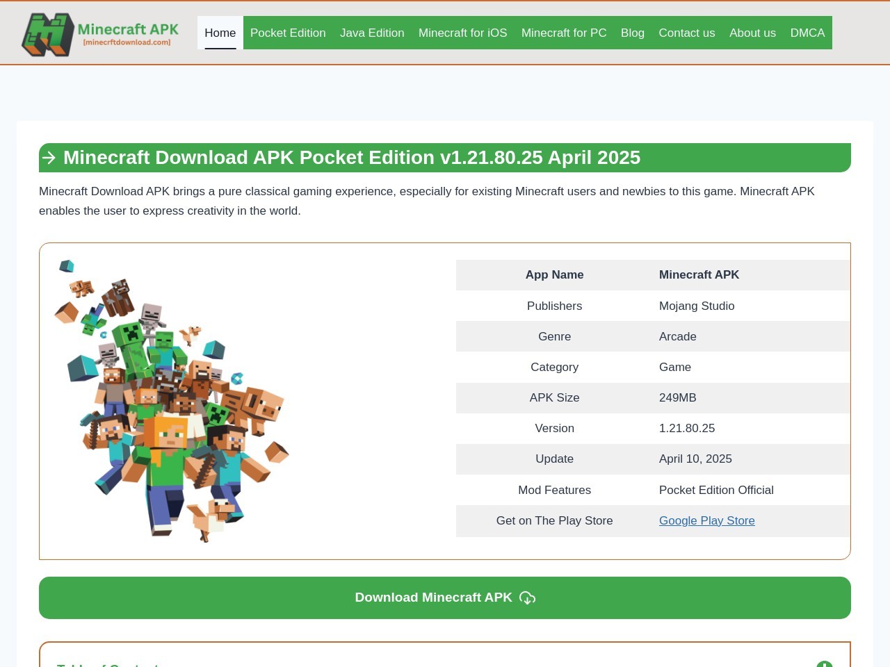Click the 'Get on The Play Store' label
Image resolution: width=890 pixels, height=667 pixels.
(x=555, y=520)
